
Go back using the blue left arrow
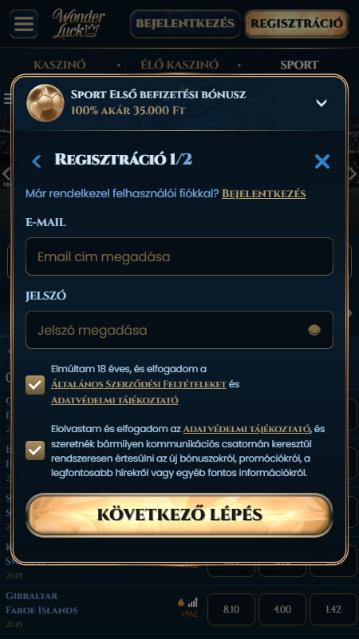point(37,161)
